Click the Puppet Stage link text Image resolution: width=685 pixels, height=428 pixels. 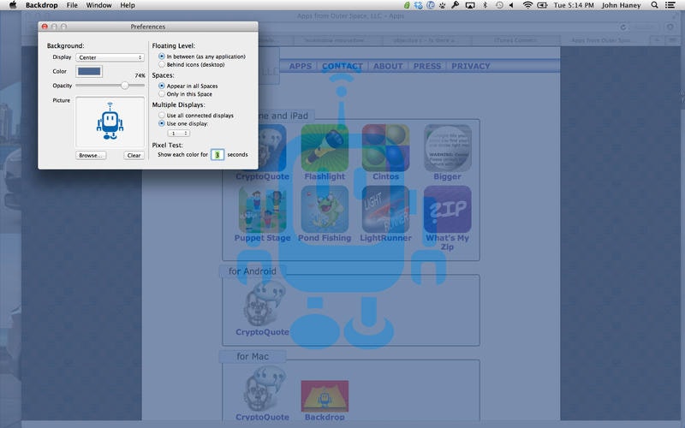[x=263, y=238]
